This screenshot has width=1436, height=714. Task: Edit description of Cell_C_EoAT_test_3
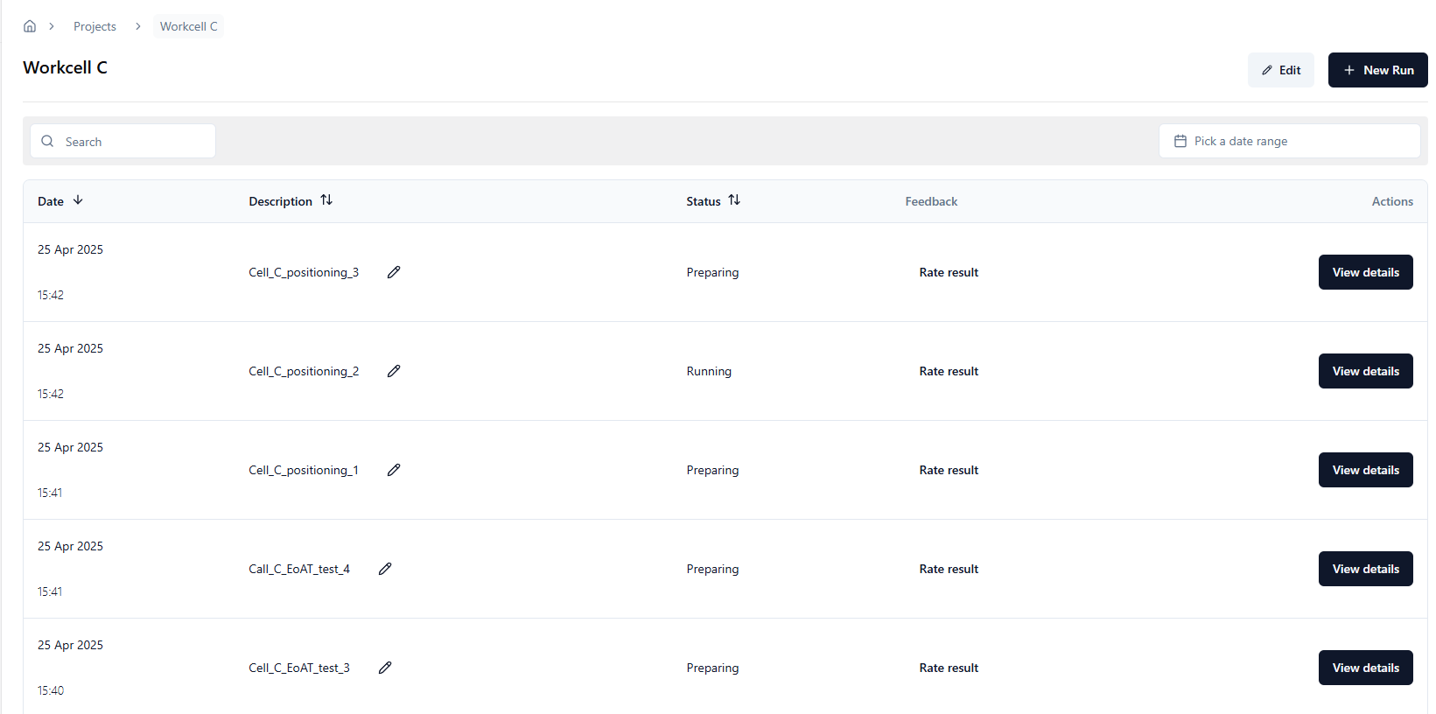[x=385, y=668]
